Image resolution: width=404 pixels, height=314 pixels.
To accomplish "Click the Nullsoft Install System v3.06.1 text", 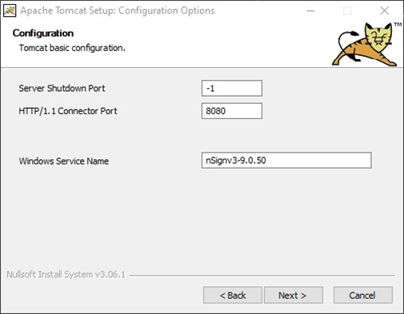I will (x=66, y=274).
